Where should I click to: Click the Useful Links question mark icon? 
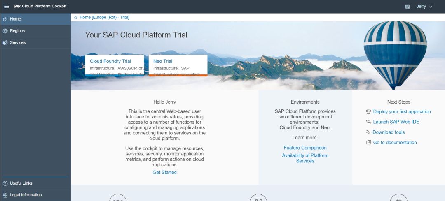tap(5, 183)
